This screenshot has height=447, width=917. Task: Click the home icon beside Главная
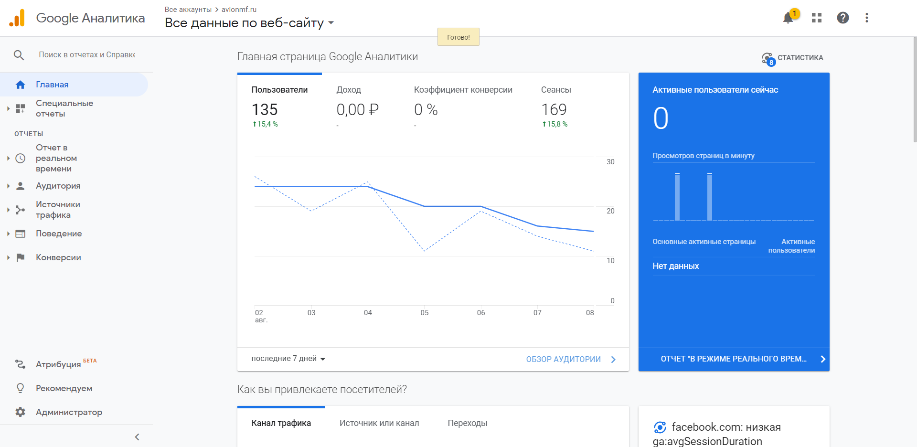[20, 85]
